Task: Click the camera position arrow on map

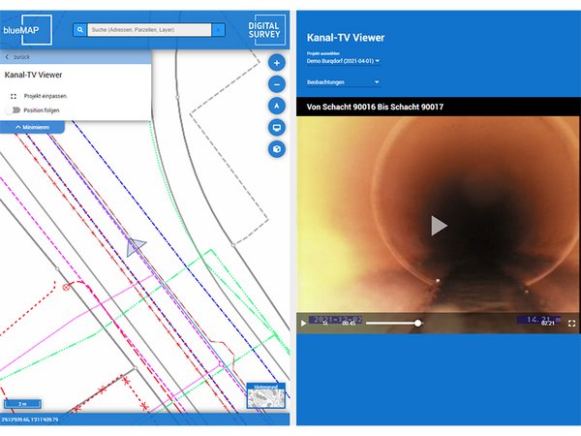Action: click(x=136, y=247)
